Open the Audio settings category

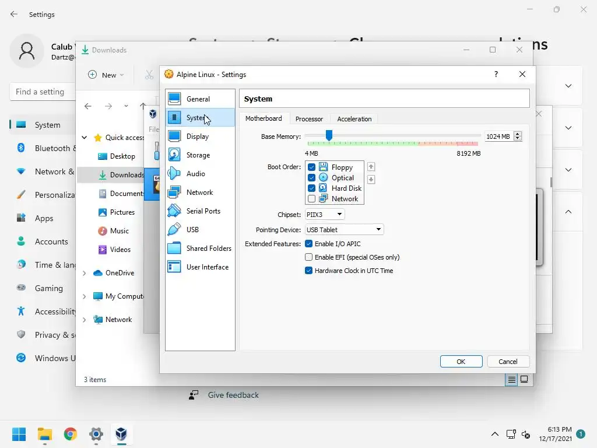(x=201, y=174)
